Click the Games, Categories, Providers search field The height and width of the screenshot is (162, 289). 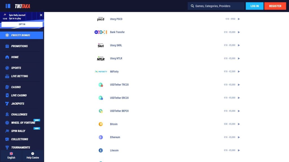(x=216, y=6)
